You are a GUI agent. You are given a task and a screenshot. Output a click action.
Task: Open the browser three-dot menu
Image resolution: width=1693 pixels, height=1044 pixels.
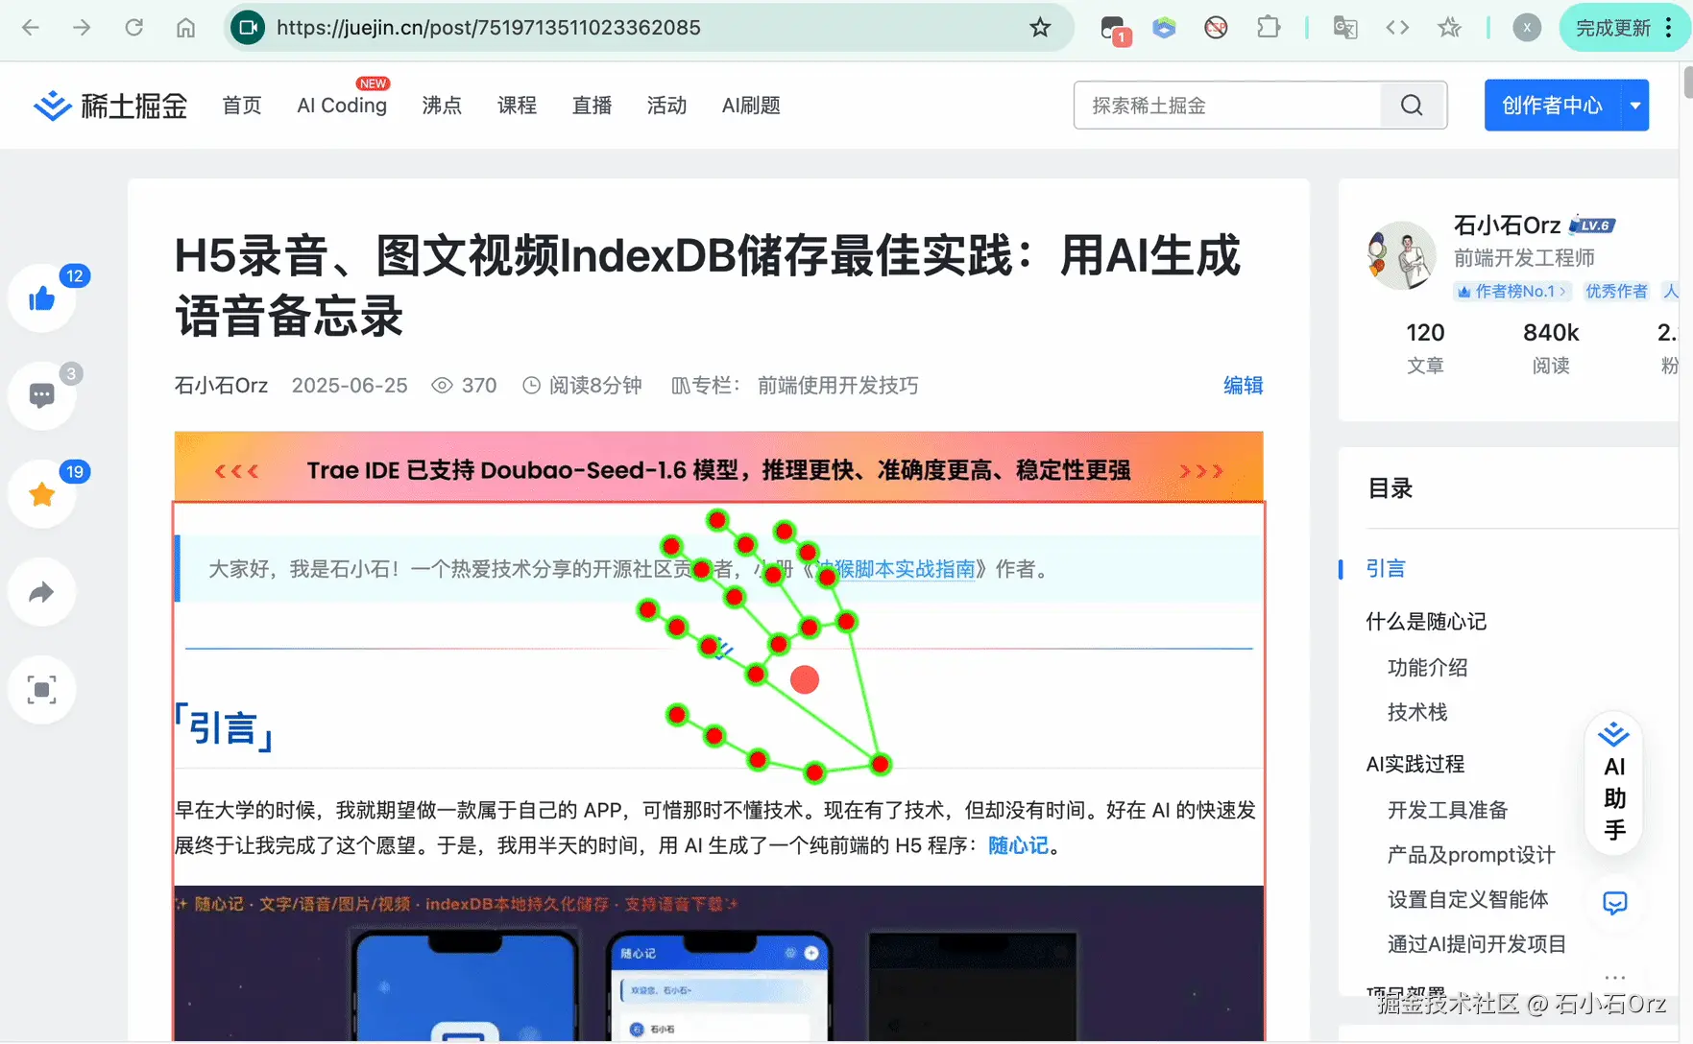[x=1669, y=28]
